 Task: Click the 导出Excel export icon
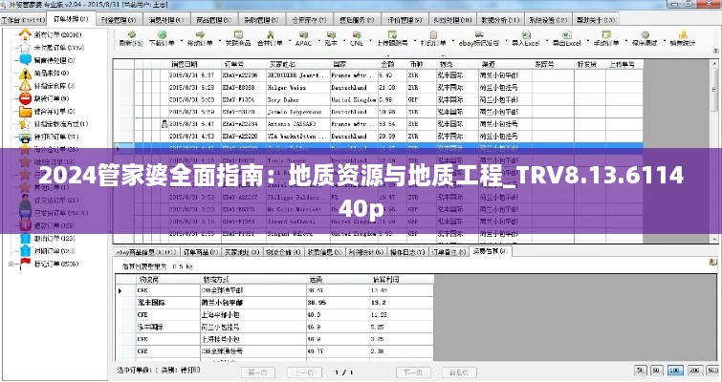tap(567, 34)
